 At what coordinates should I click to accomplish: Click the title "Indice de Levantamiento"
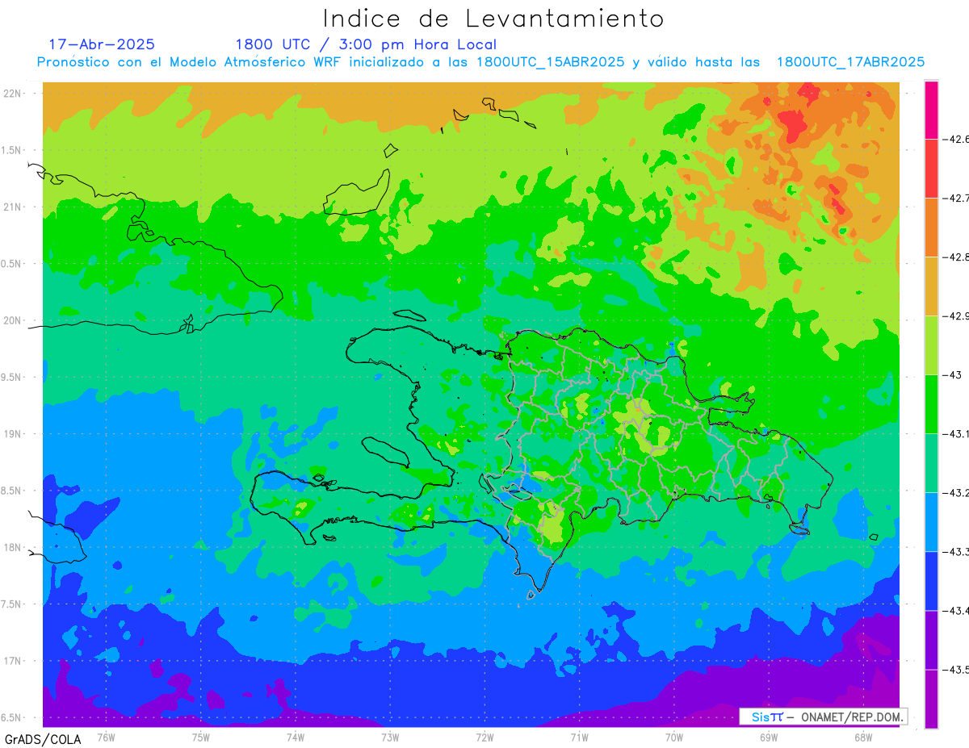point(493,19)
